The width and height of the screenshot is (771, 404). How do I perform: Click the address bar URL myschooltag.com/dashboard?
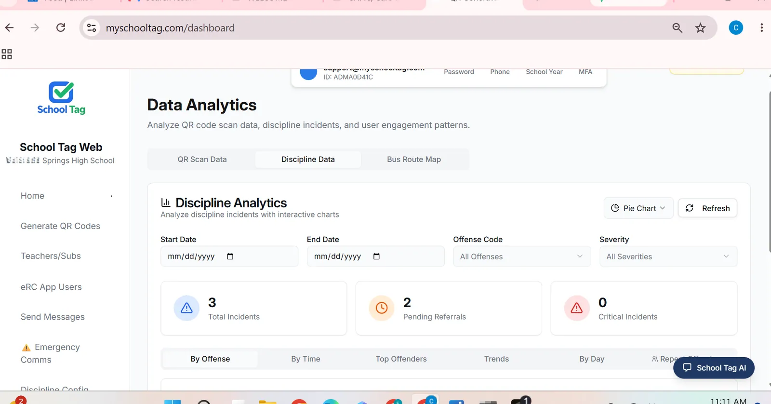(x=170, y=28)
